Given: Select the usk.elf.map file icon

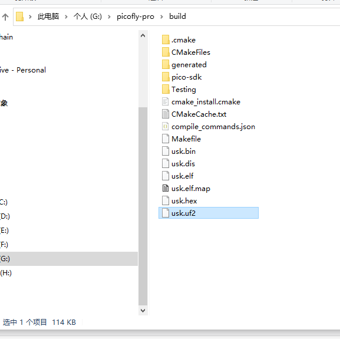Looking at the screenshot, I should [166, 188].
